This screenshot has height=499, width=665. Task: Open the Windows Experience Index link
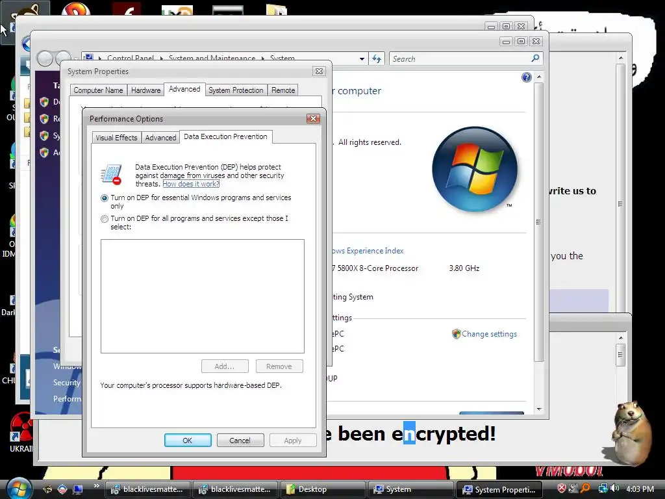pyautogui.click(x=368, y=251)
